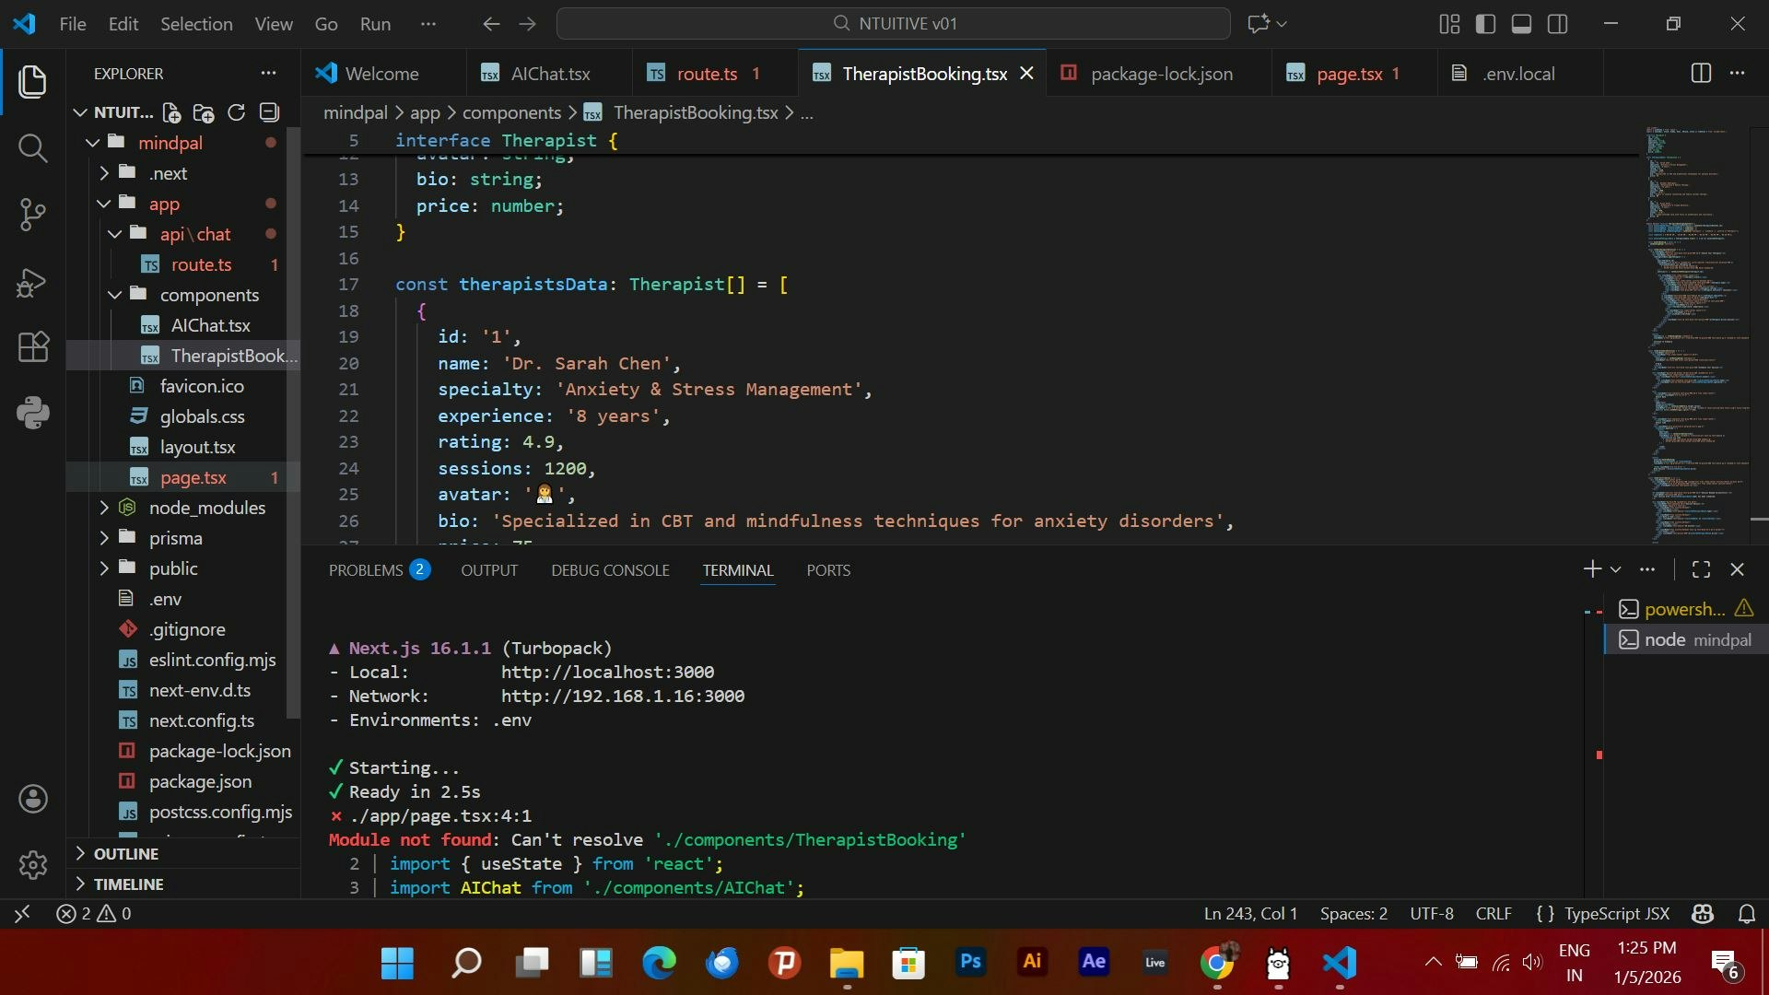Switch to the route.ts editor tab

(706, 74)
